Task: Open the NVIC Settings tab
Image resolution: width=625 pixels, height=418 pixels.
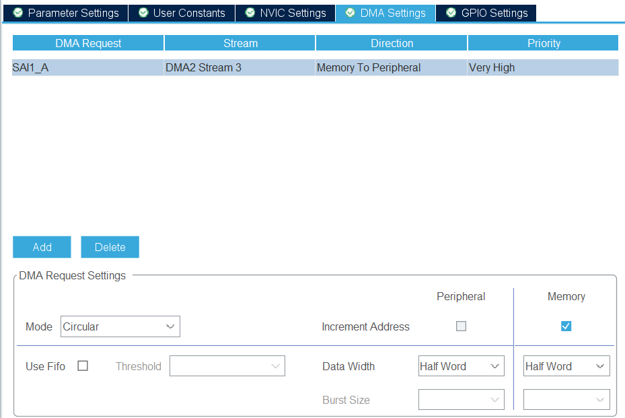Action: click(x=285, y=13)
